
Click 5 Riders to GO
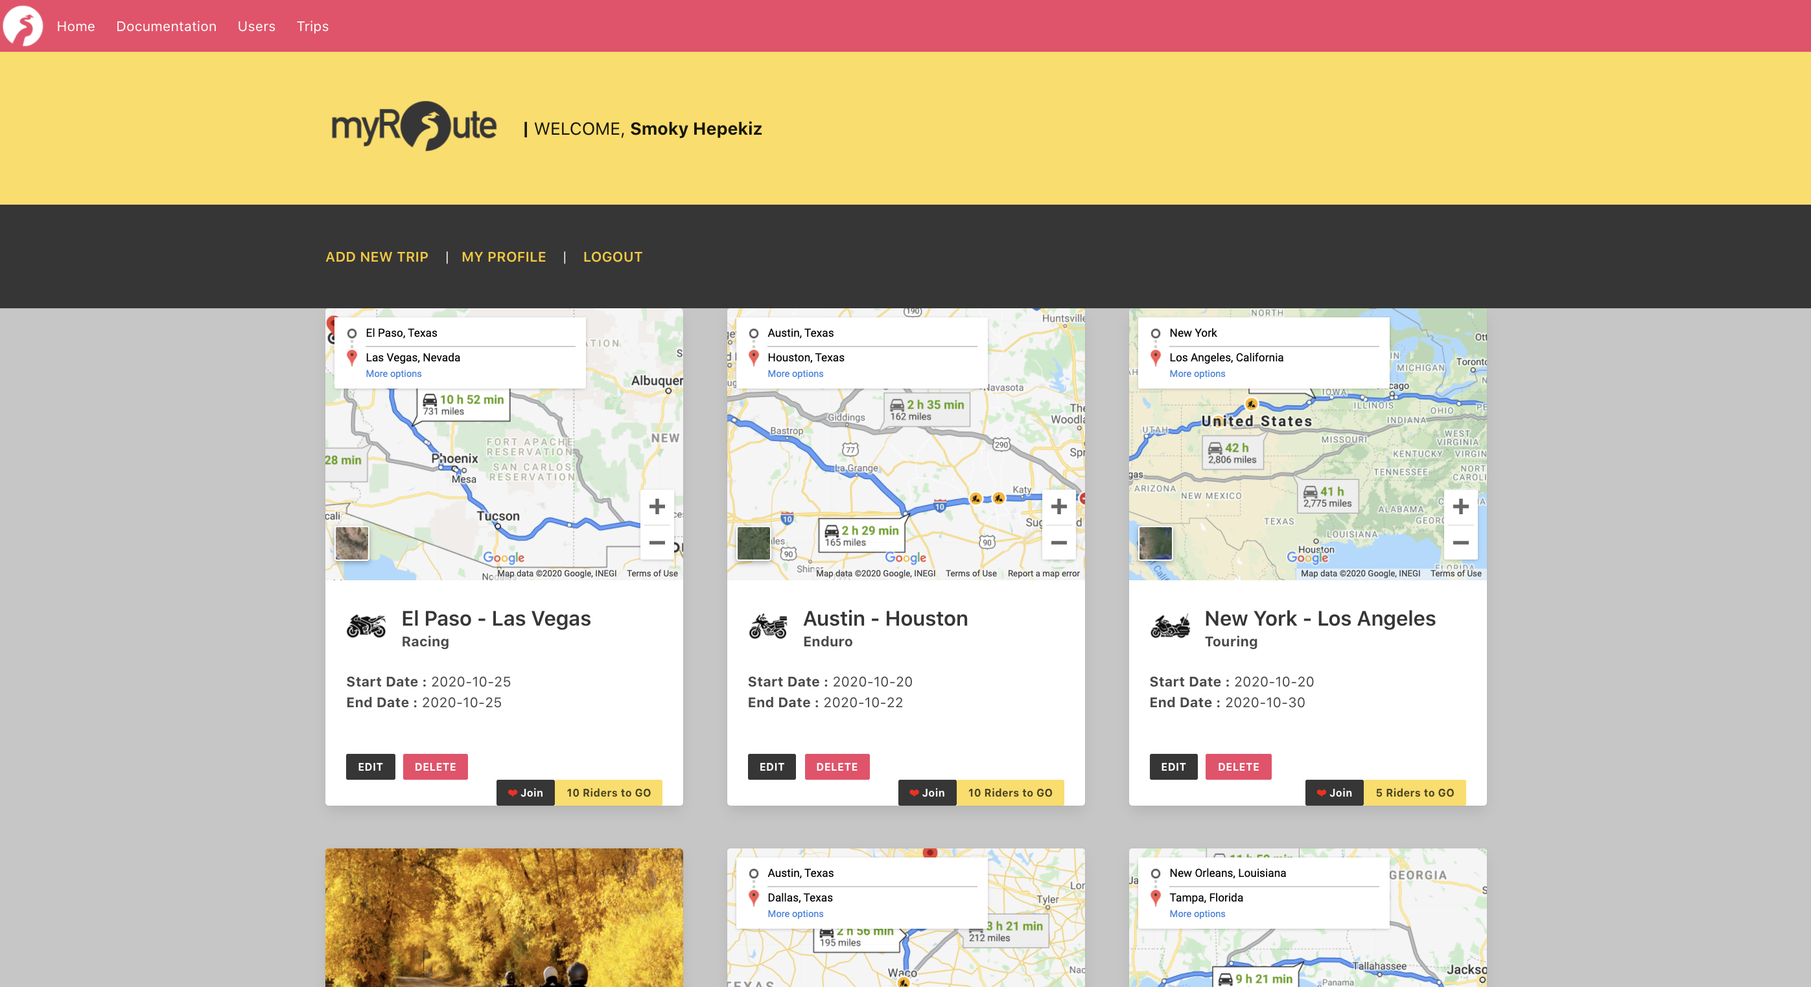click(x=1415, y=793)
